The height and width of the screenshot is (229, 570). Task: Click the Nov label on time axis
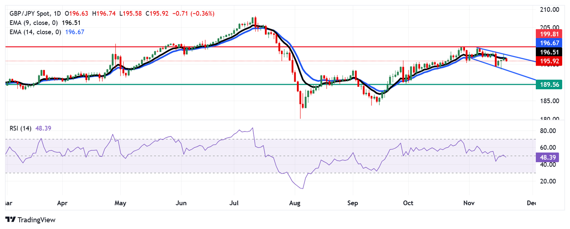click(x=470, y=203)
